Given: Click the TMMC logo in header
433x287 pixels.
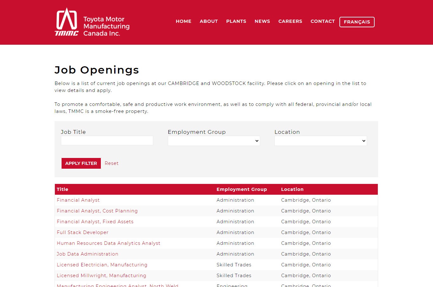Looking at the screenshot, I should pos(92,22).
